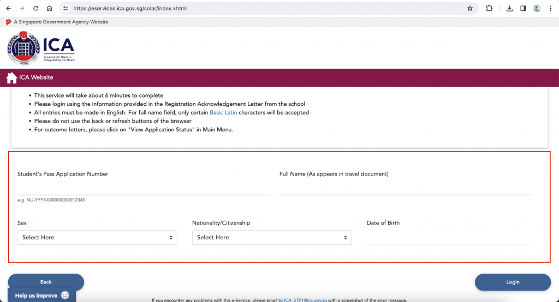Image resolution: width=559 pixels, height=302 pixels.
Task: Click the ICA Website home icon
Action: [x=11, y=78]
